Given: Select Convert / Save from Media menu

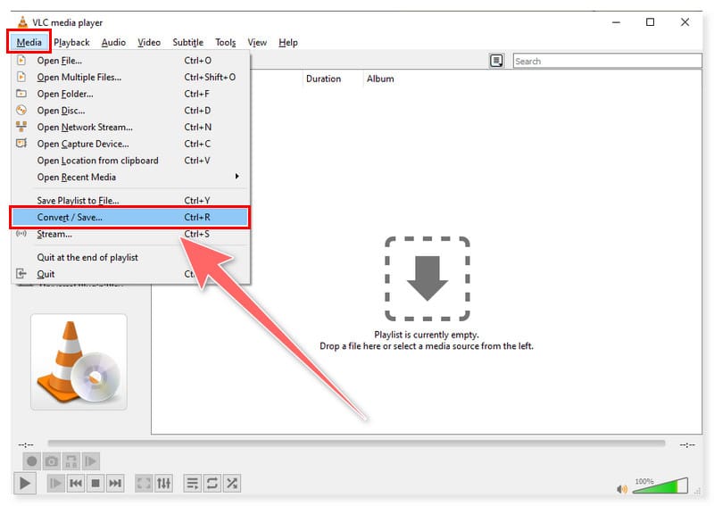Looking at the screenshot, I should pos(129,217).
